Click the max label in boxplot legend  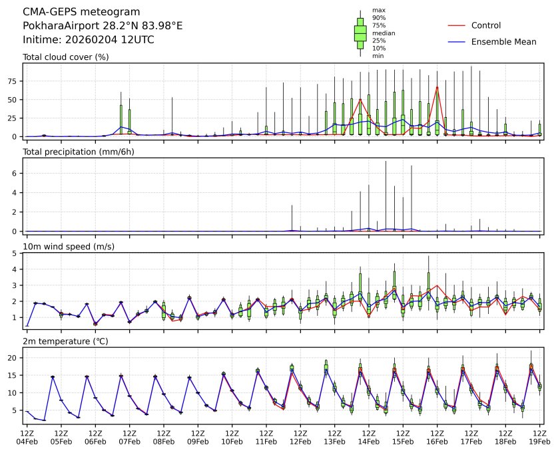(x=379, y=10)
